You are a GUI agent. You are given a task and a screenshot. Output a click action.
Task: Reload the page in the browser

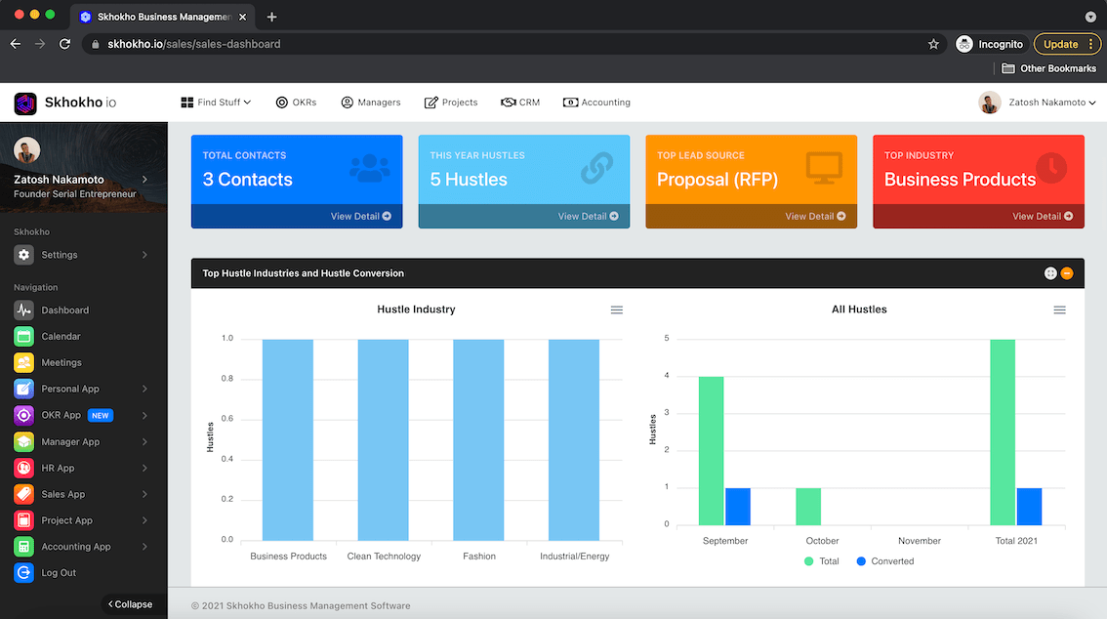64,44
